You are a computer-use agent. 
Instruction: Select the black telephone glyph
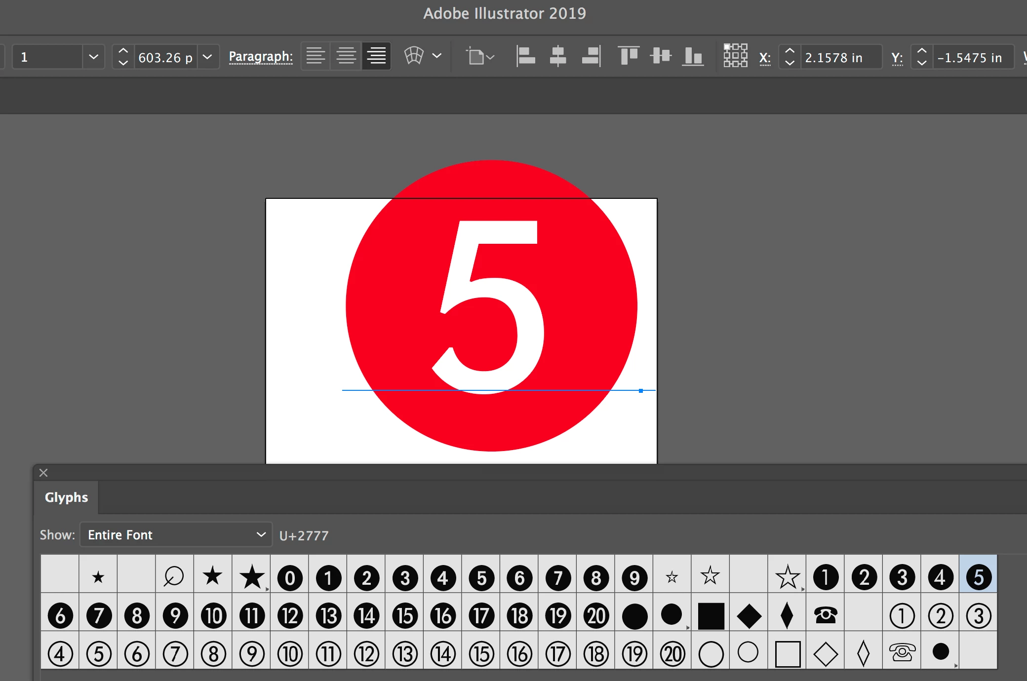826,615
